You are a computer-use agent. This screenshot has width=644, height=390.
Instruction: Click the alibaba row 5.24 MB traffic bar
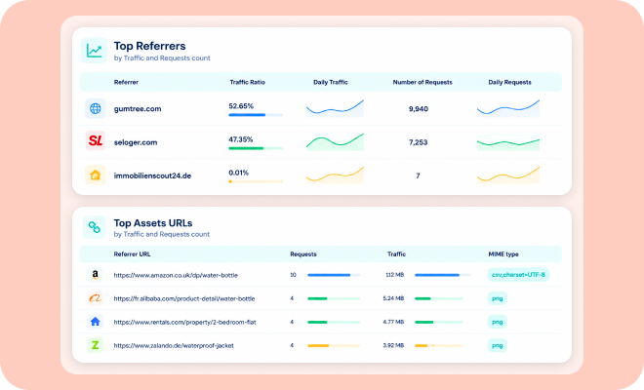[x=439, y=298]
